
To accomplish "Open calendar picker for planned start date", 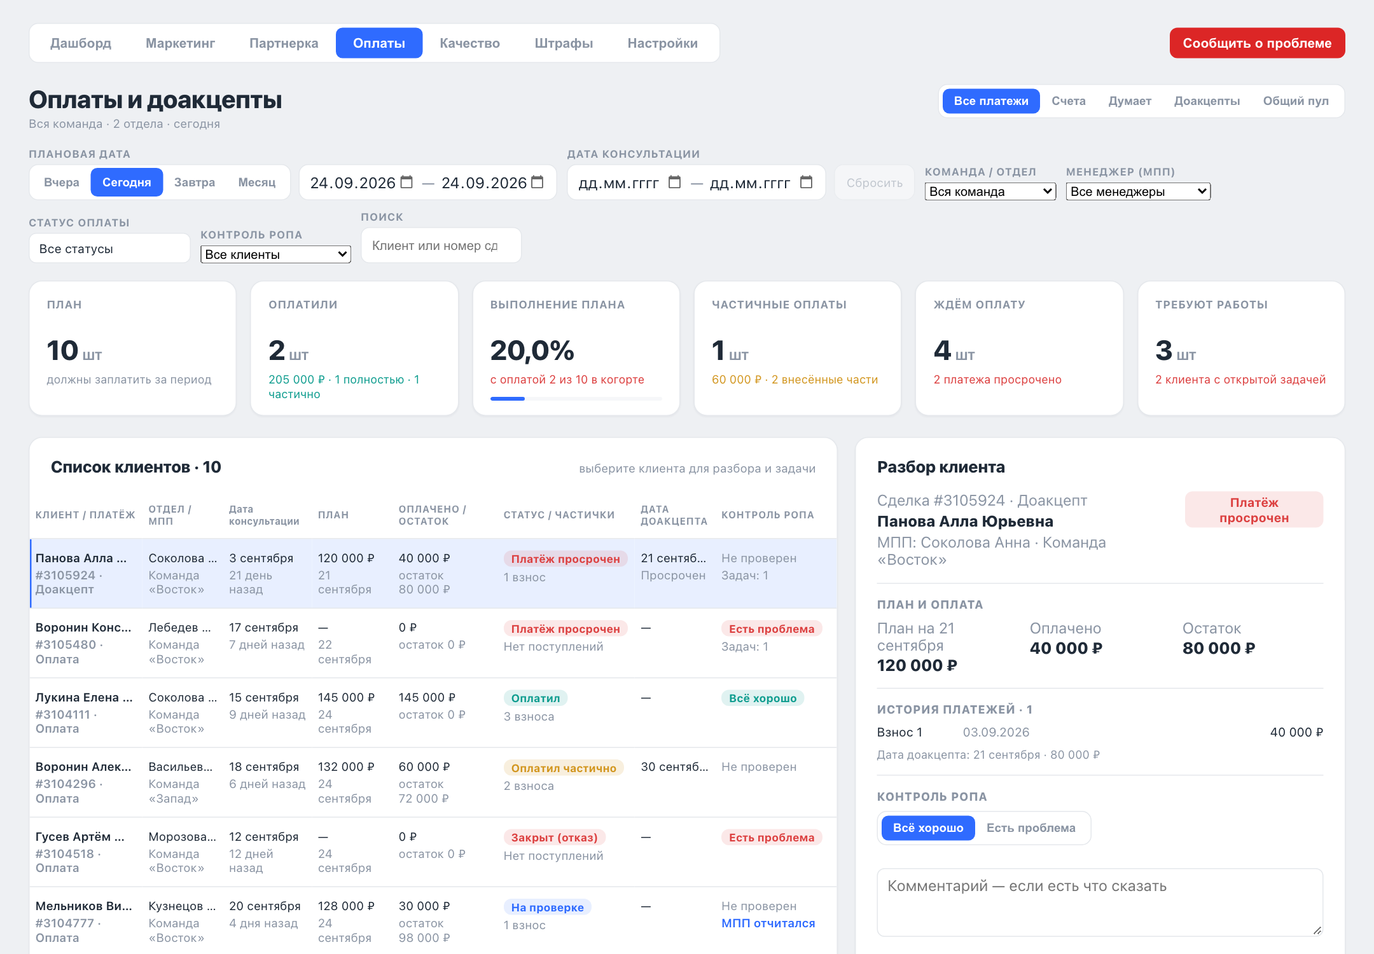I will pos(406,183).
